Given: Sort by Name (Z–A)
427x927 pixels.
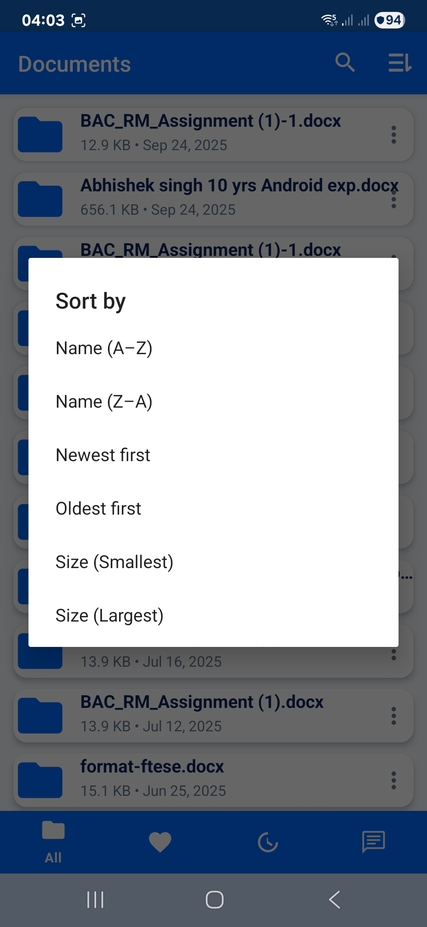Looking at the screenshot, I should (x=104, y=402).
